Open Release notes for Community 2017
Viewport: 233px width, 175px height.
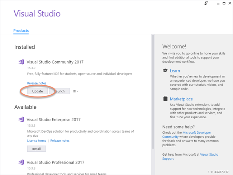[37, 83]
